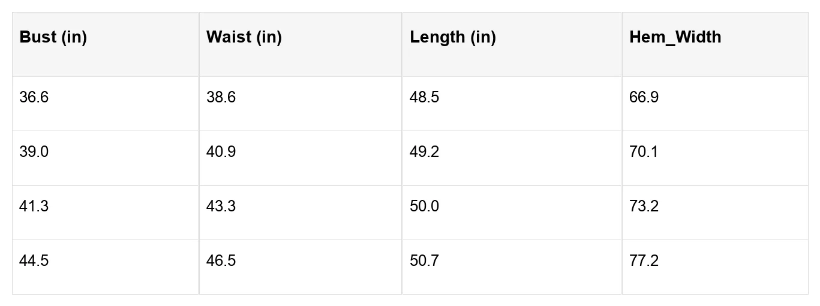Click the Hem_Width column header
Screen dimensions: 820x306
[715, 44]
